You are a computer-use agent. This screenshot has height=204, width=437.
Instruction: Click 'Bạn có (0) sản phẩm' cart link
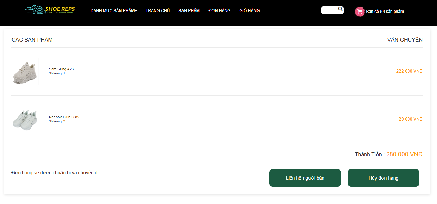385,12
